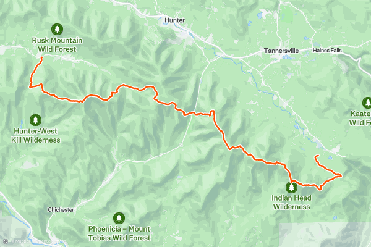Click the grey overlay panel in bottom-right corner
The image size is (371, 247).
tap(325, 235)
